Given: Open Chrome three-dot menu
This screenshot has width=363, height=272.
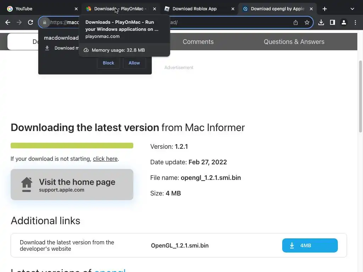Looking at the screenshot, I should pos(355,22).
